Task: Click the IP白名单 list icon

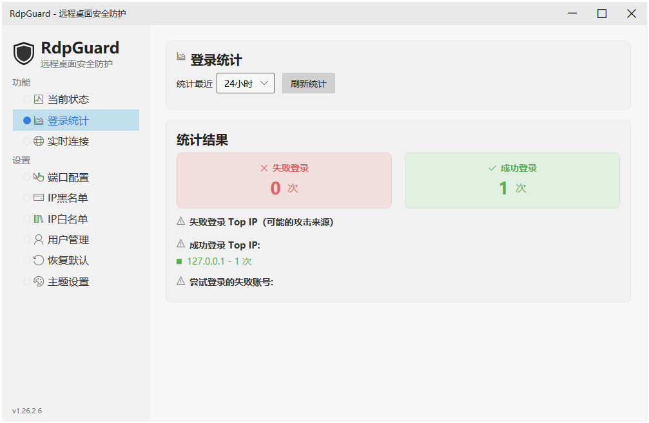Action: pyautogui.click(x=40, y=218)
